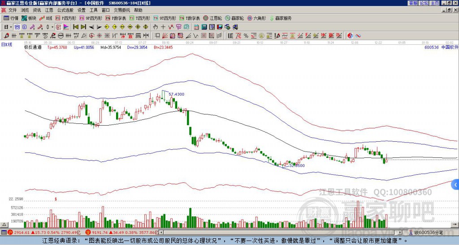This screenshot has width=459, height=245.
Task: Click the Shenzhen index 9191.74 status entry
Action: pos(122,232)
